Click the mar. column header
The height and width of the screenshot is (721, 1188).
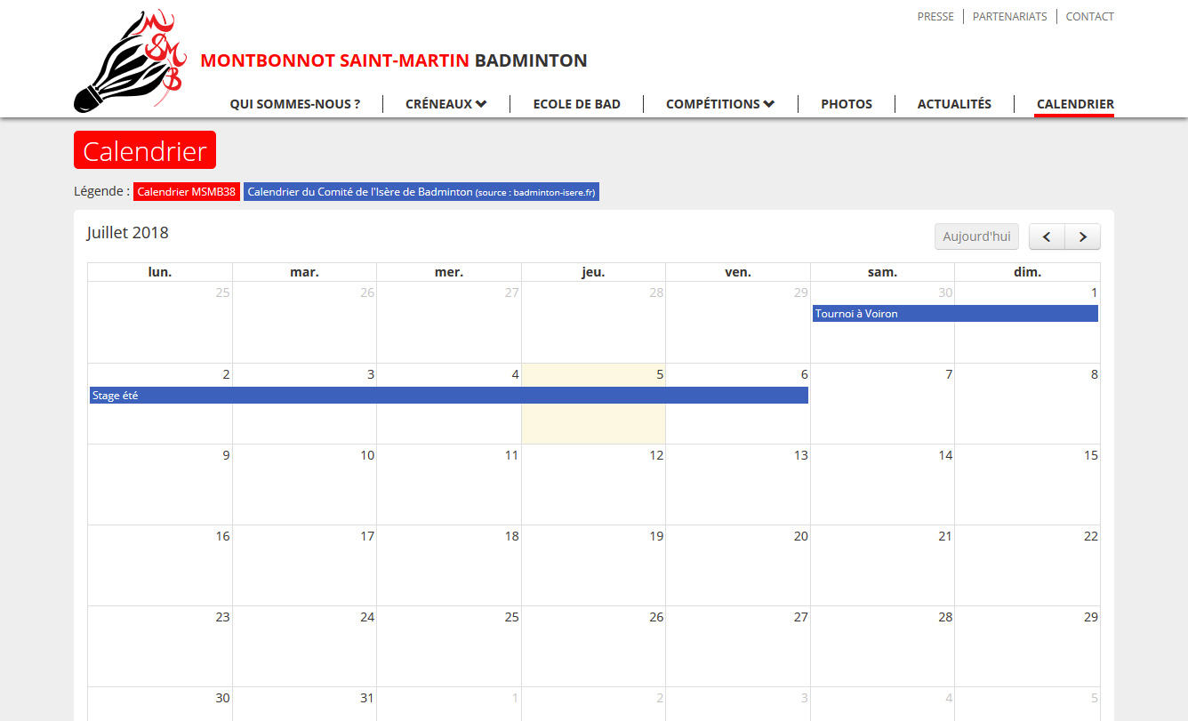305,272
